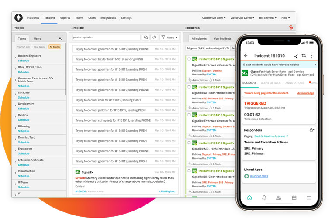The width and height of the screenshot is (332, 218).
Task: Tap back arrow on phone Incident 161010
Action: (x=246, y=56)
